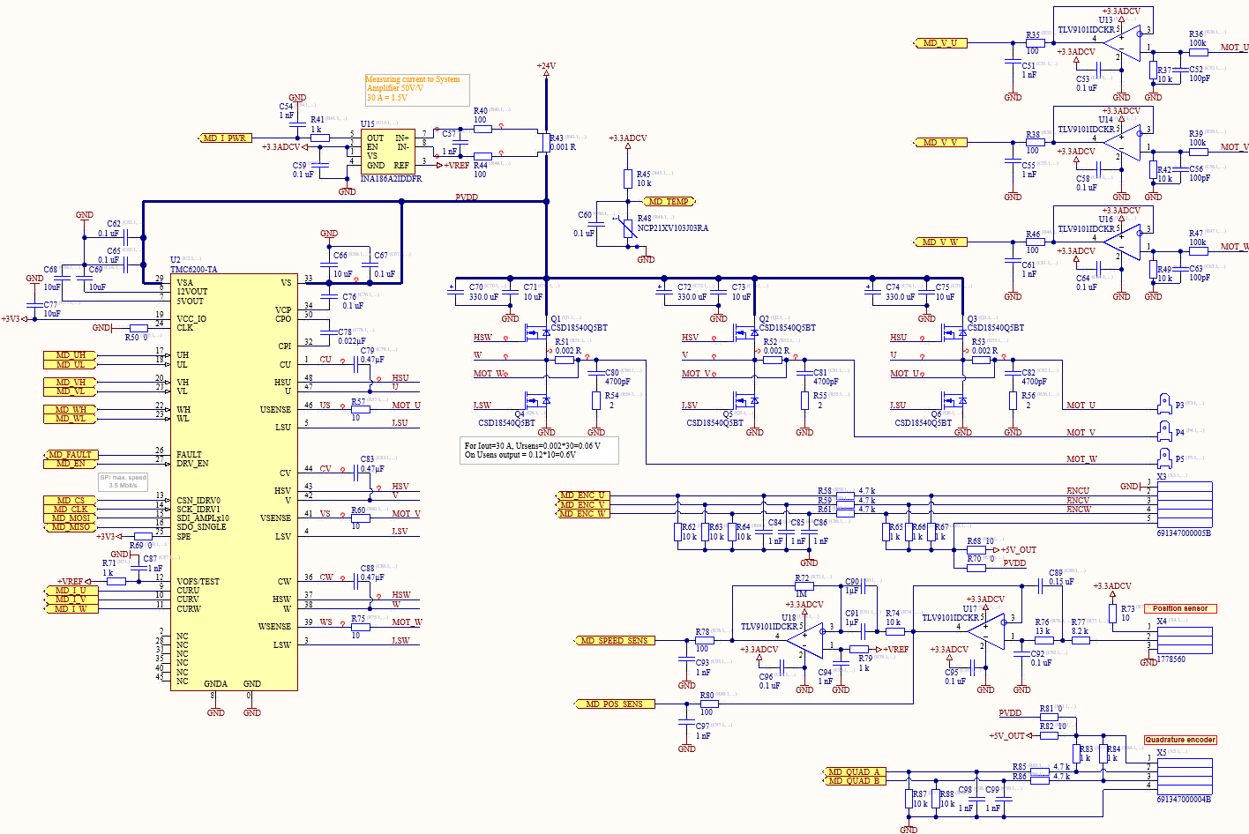Click the P3 MOT_U test pad

[x=1164, y=405]
